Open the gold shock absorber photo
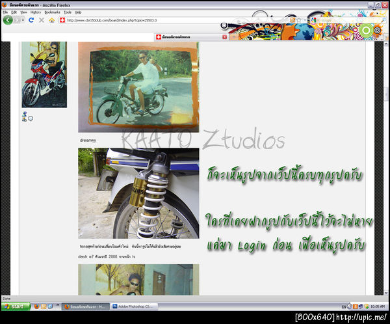 point(138,193)
